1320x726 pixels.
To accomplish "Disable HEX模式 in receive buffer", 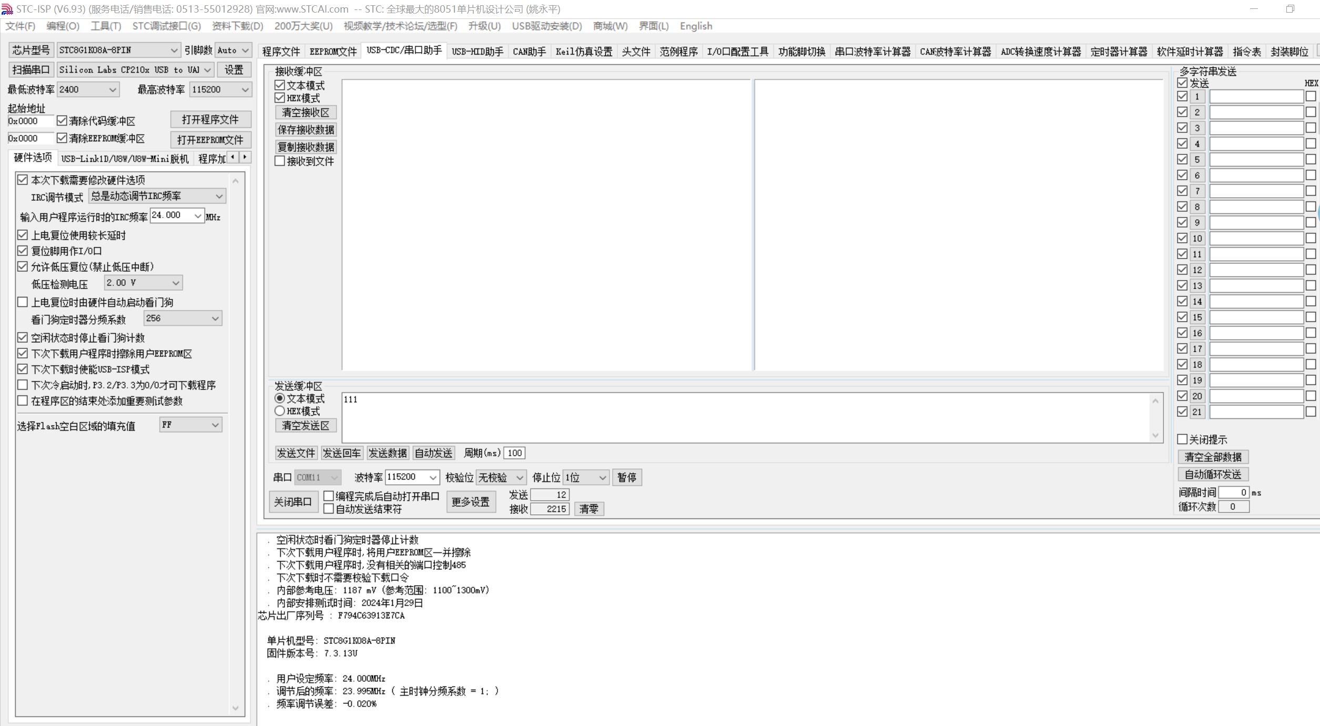I will [x=280, y=98].
